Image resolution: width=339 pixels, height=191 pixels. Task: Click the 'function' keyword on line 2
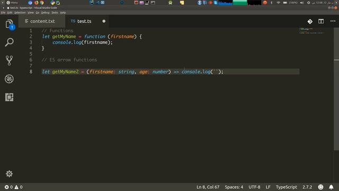click(95, 37)
